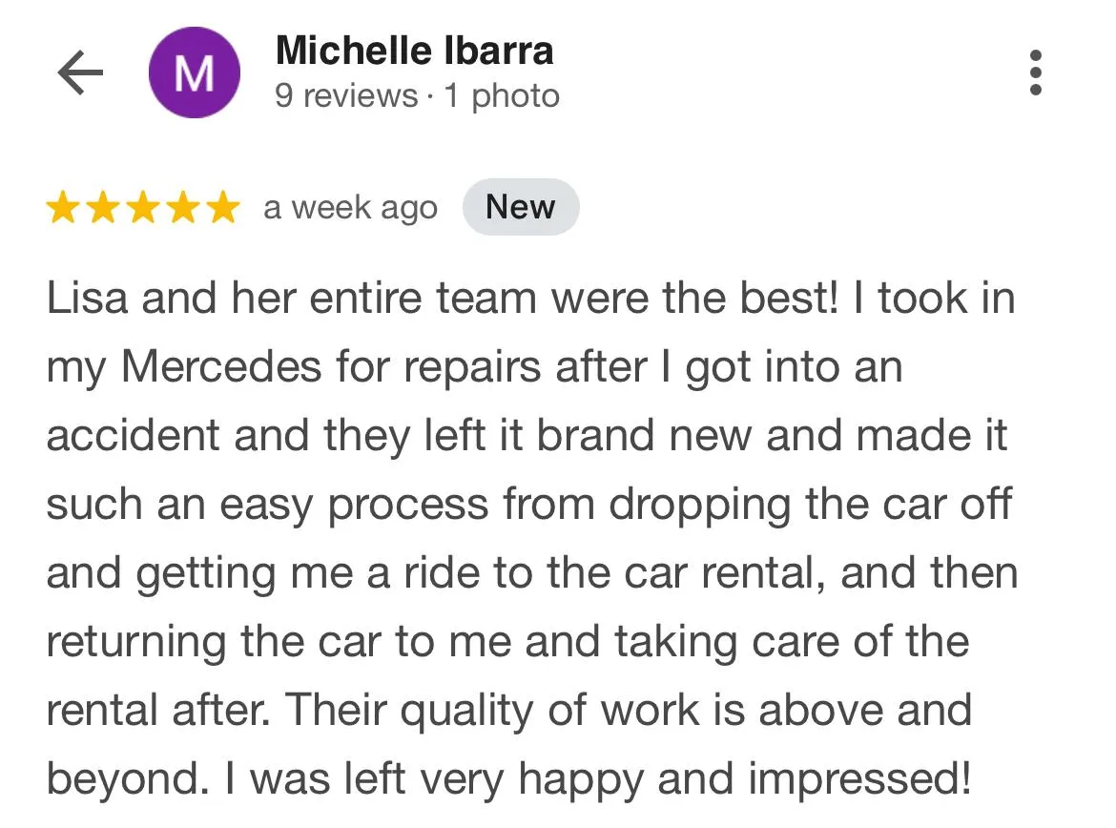Image resolution: width=1116 pixels, height=828 pixels.
Task: Click the fifth yellow rating star
Action: (x=220, y=207)
